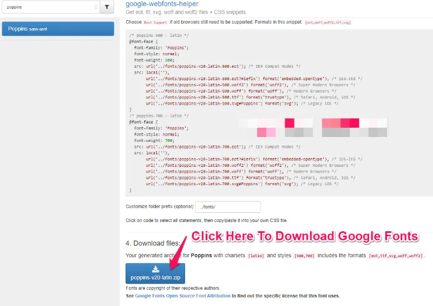The image size is (433, 306).
Task: Click the 'Click on code to select all statements' hint
Action: pyautogui.click(x=207, y=220)
